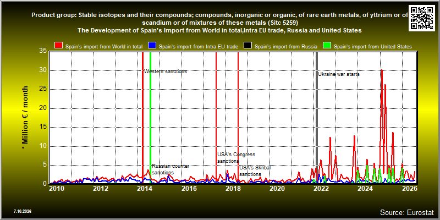
Task: Click black legend swatch for Russia
Action: (x=248, y=46)
